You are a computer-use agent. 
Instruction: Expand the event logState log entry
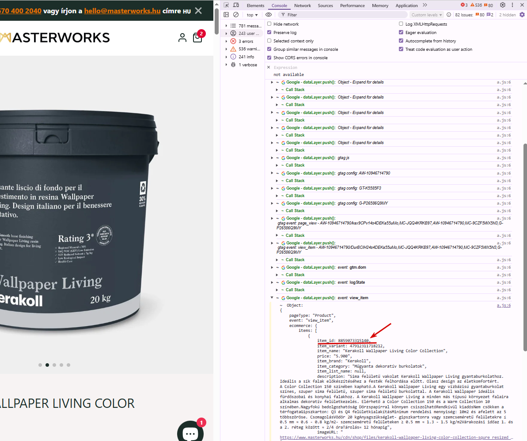(272, 282)
